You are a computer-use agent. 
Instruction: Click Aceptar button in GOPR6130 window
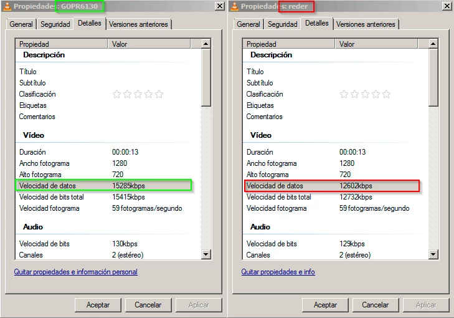tap(98, 305)
